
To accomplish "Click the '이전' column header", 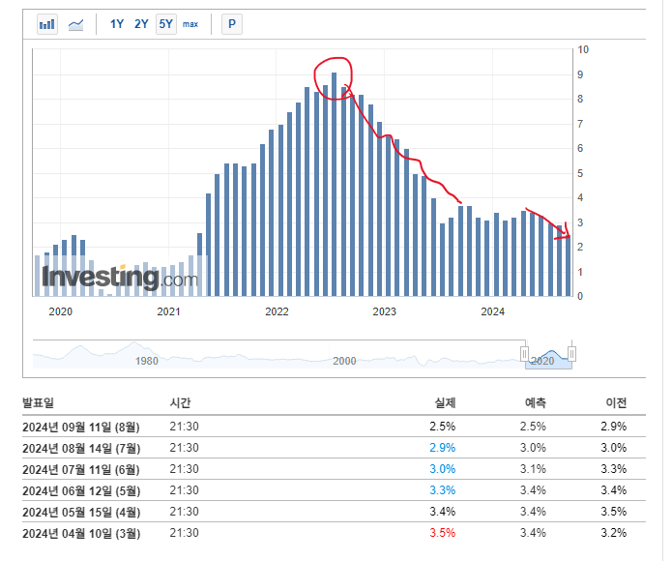I will pyautogui.click(x=616, y=402).
